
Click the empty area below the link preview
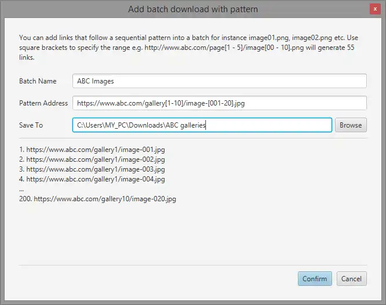[x=192, y=232]
